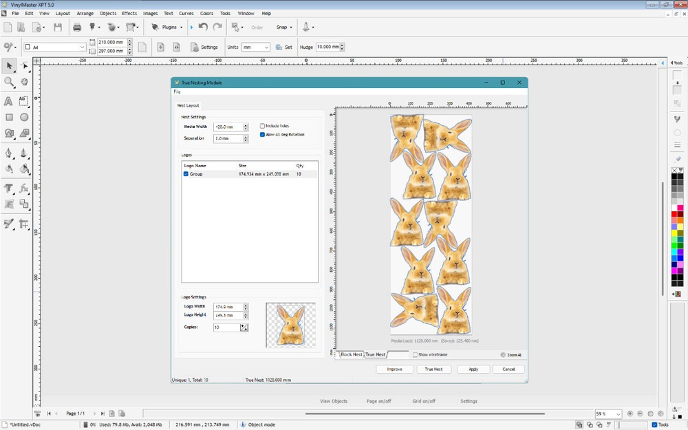Open the A4 page size dropdown
Viewport: 688px width, 430px height.
click(x=81, y=47)
